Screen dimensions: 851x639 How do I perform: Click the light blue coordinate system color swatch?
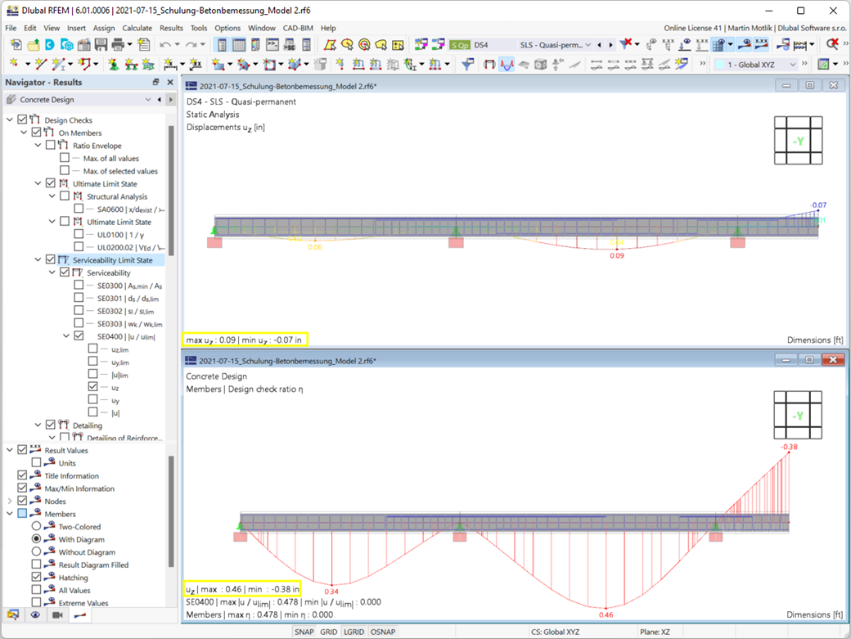(x=721, y=64)
